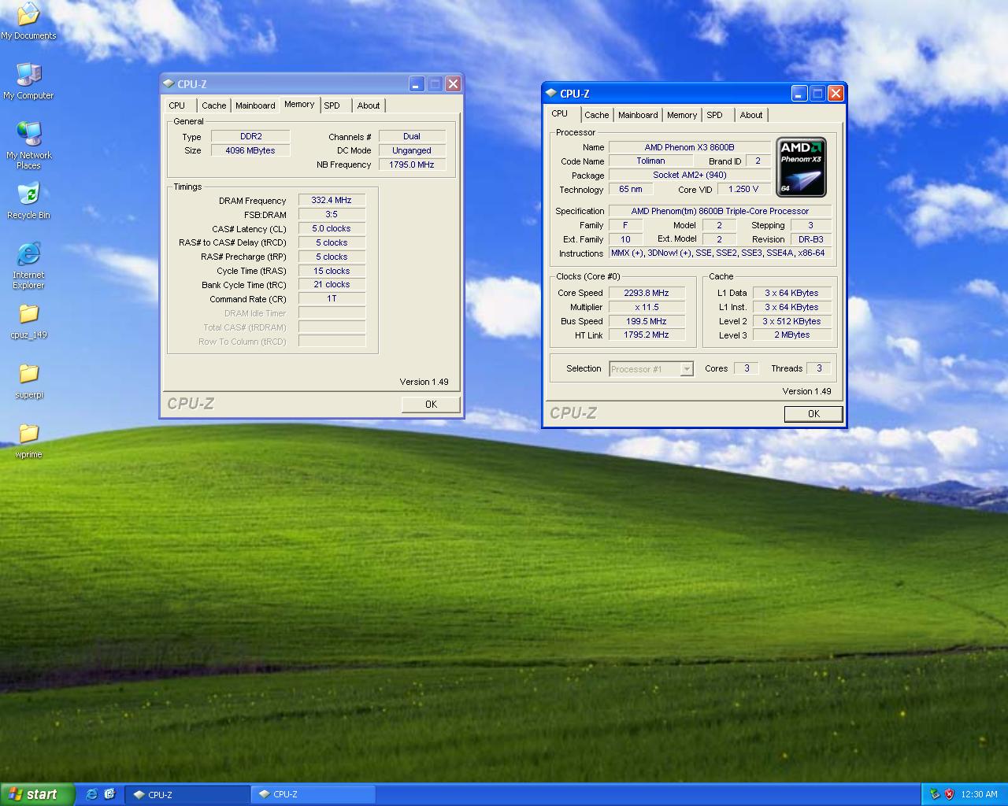Image resolution: width=1008 pixels, height=806 pixels.
Task: Open the Recycle Bin icon
Action: point(28,201)
